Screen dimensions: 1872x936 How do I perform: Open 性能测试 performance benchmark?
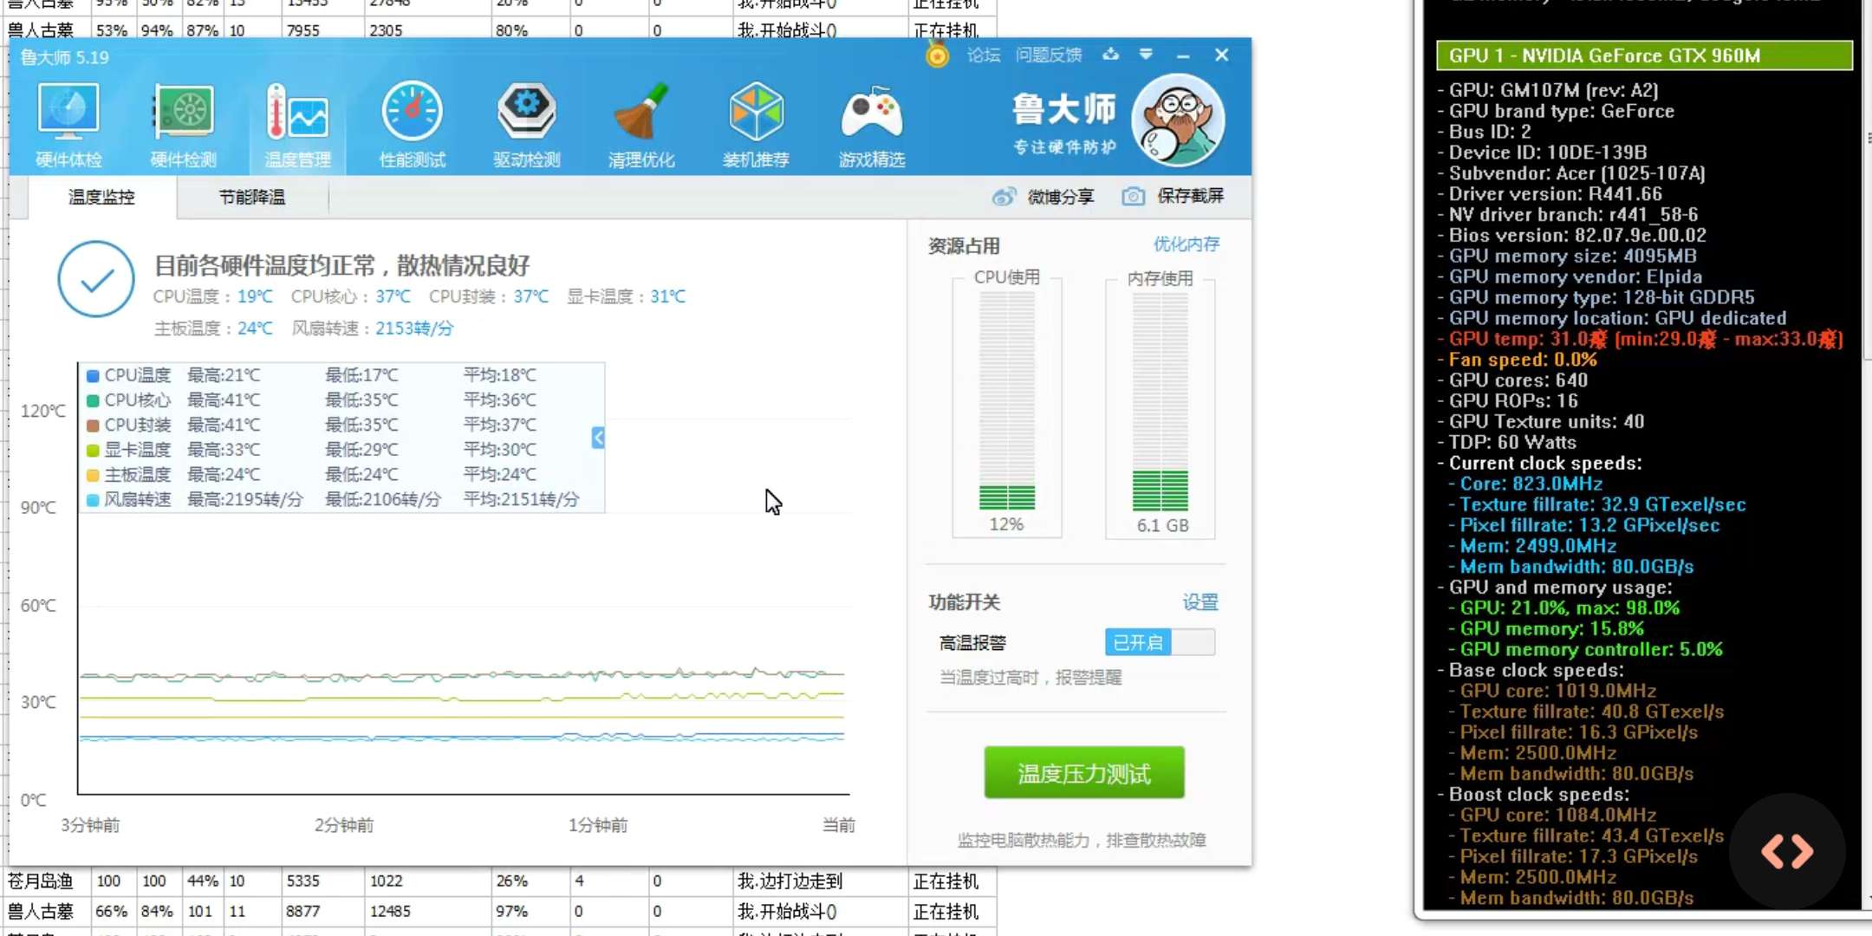pyautogui.click(x=413, y=125)
